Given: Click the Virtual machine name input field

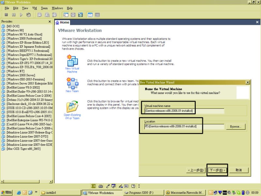Looking at the screenshot, I should click(x=184, y=111).
